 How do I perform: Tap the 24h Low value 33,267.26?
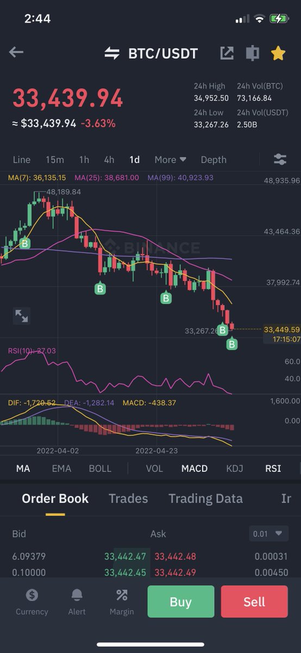tap(210, 125)
